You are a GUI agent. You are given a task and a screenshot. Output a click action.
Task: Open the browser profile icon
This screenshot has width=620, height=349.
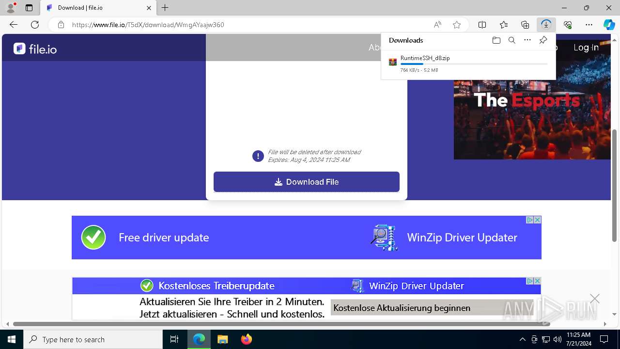[x=11, y=8]
